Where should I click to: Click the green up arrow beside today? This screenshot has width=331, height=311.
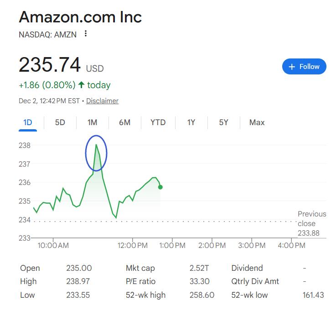click(x=82, y=85)
